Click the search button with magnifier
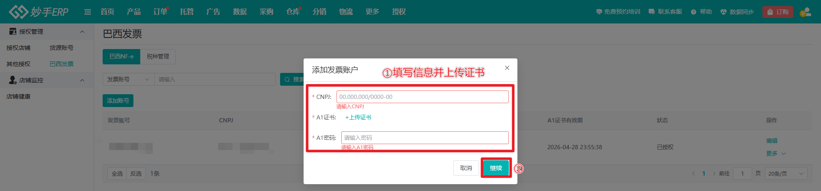The height and width of the screenshot is (191, 821). (x=292, y=79)
